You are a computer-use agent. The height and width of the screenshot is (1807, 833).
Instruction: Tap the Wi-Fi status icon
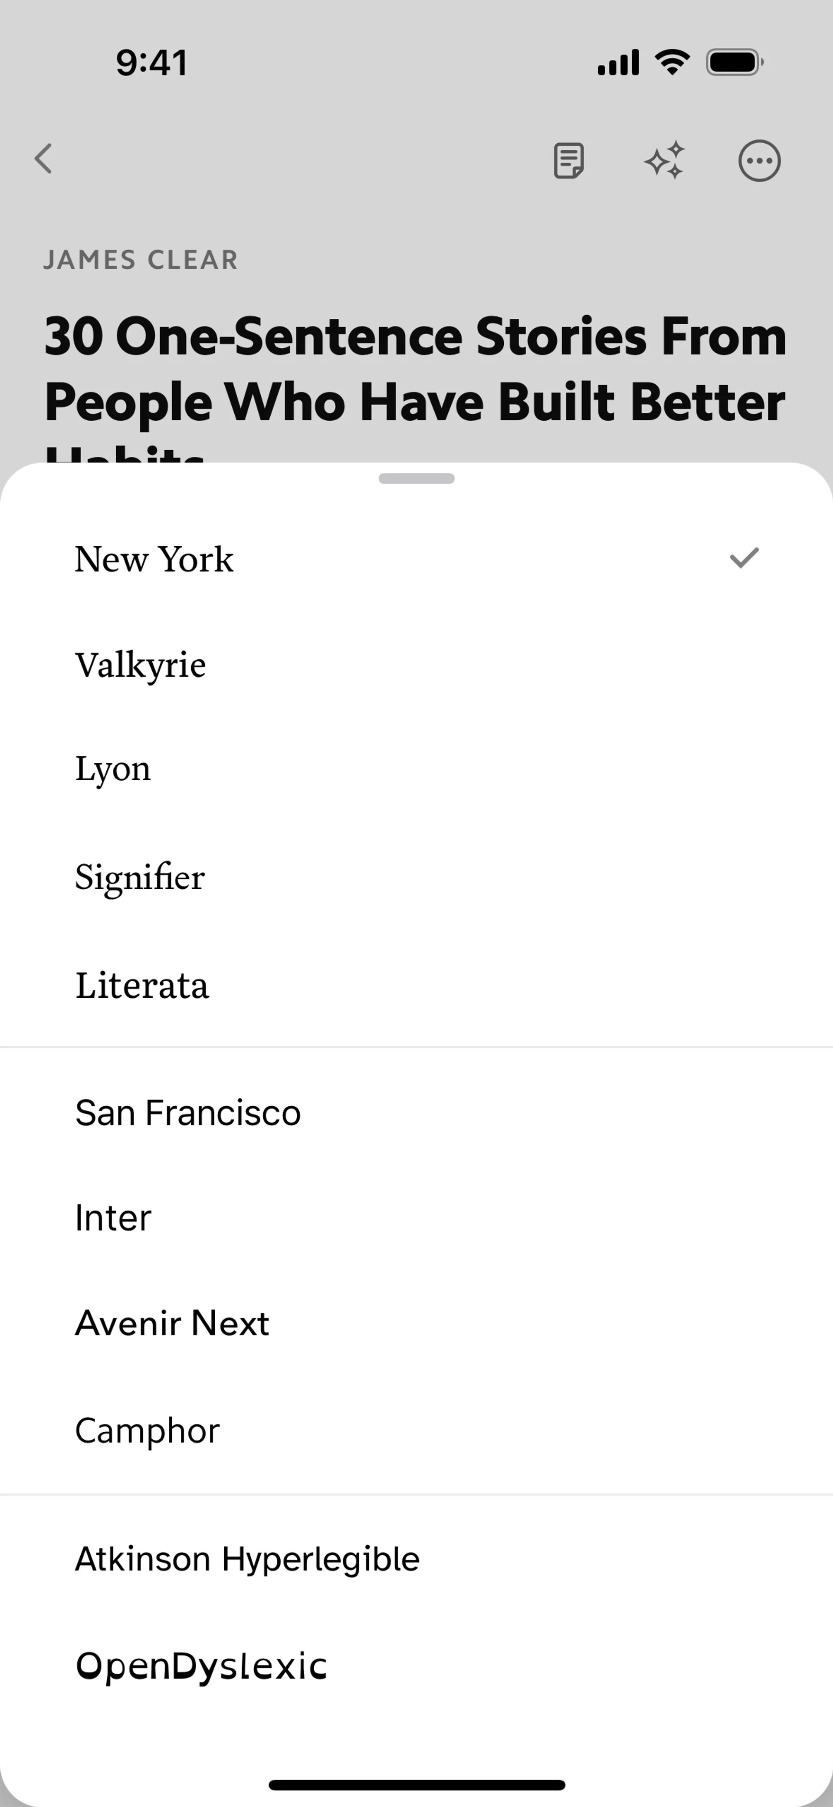(x=672, y=63)
